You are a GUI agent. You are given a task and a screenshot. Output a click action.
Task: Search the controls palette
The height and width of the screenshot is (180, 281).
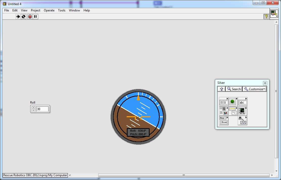(x=234, y=89)
